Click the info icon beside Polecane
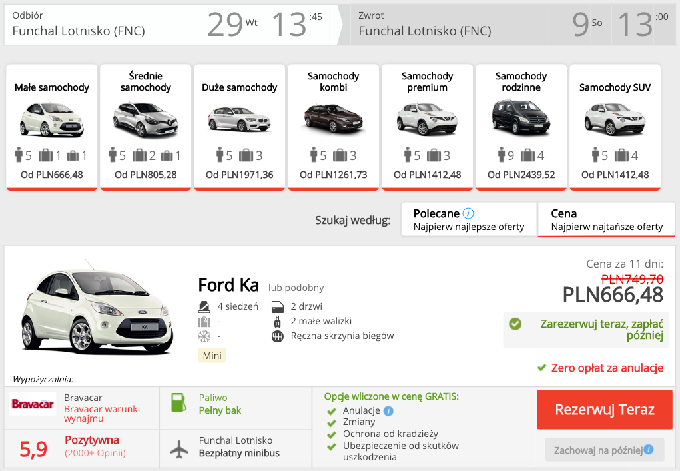The height and width of the screenshot is (471, 680). tap(468, 213)
